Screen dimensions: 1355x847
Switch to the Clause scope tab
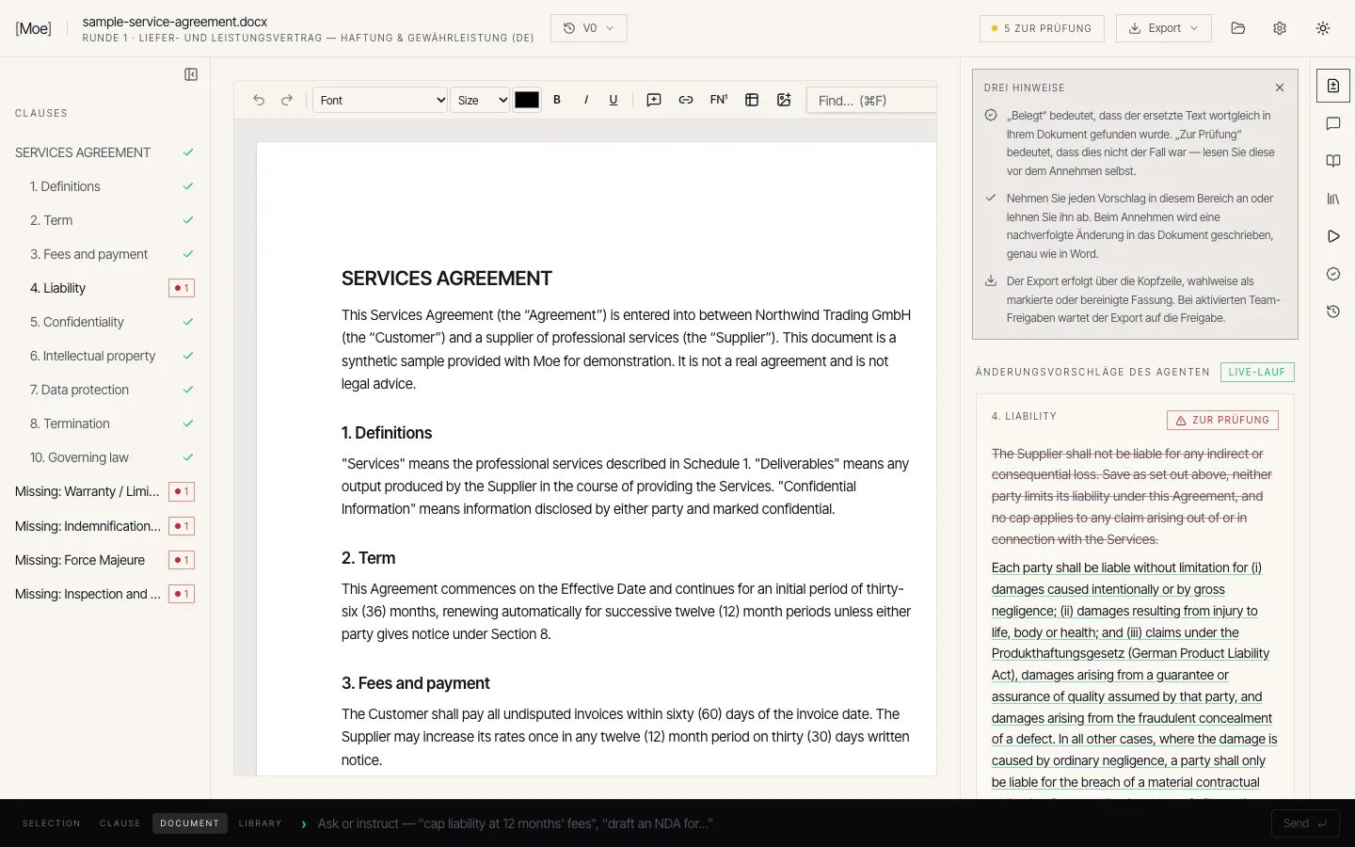(x=120, y=823)
